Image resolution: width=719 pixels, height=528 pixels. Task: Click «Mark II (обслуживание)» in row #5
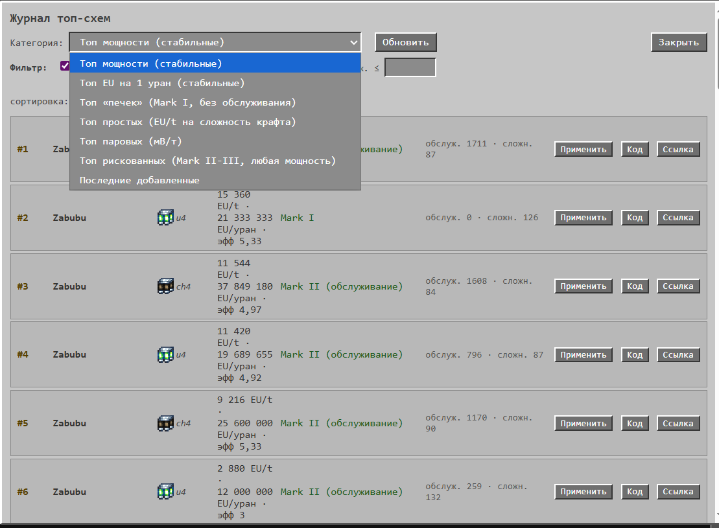point(342,424)
